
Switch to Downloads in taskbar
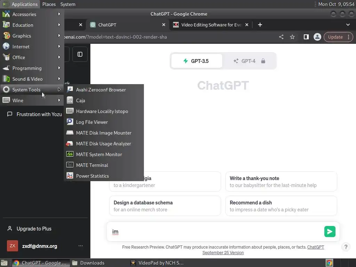[92, 263]
